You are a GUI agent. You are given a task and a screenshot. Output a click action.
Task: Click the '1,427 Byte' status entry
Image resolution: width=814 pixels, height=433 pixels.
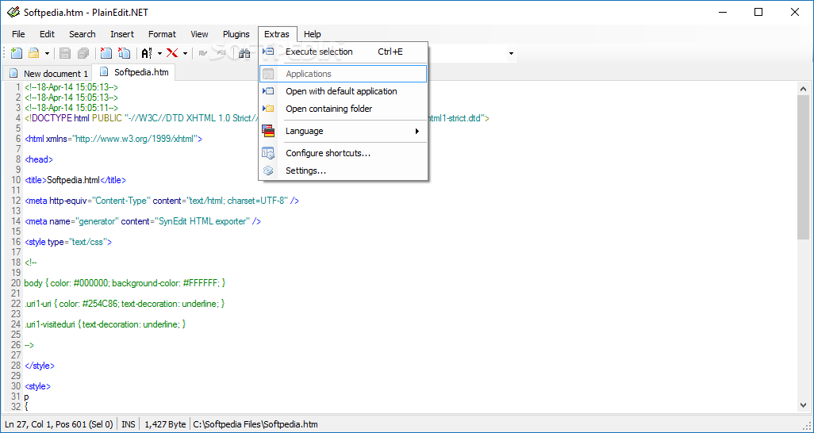[x=165, y=424]
